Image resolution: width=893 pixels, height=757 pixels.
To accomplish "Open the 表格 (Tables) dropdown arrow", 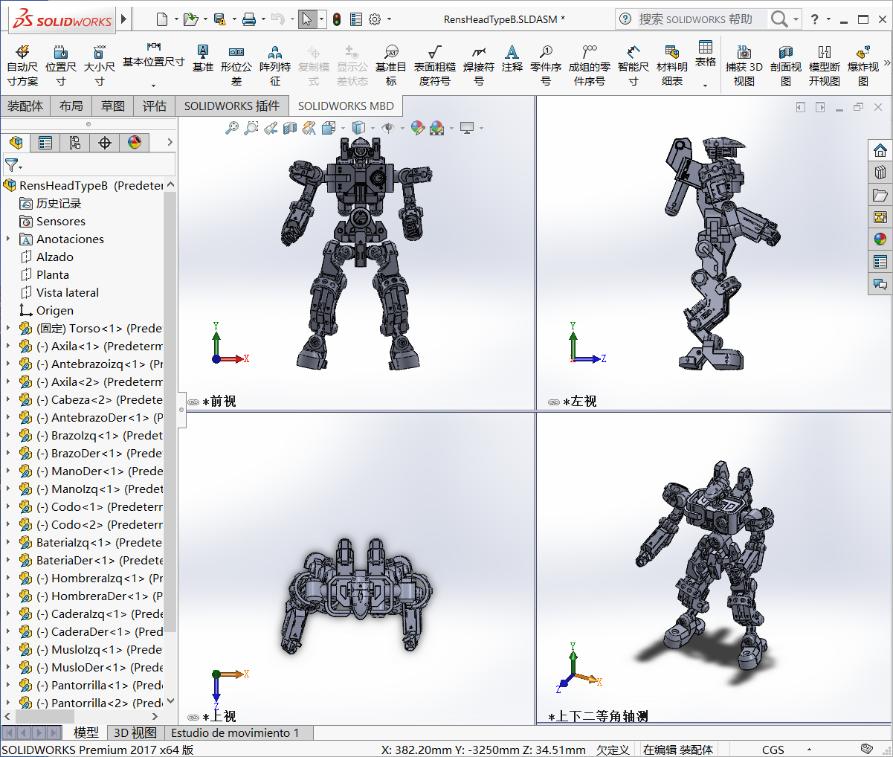I will 706,85.
